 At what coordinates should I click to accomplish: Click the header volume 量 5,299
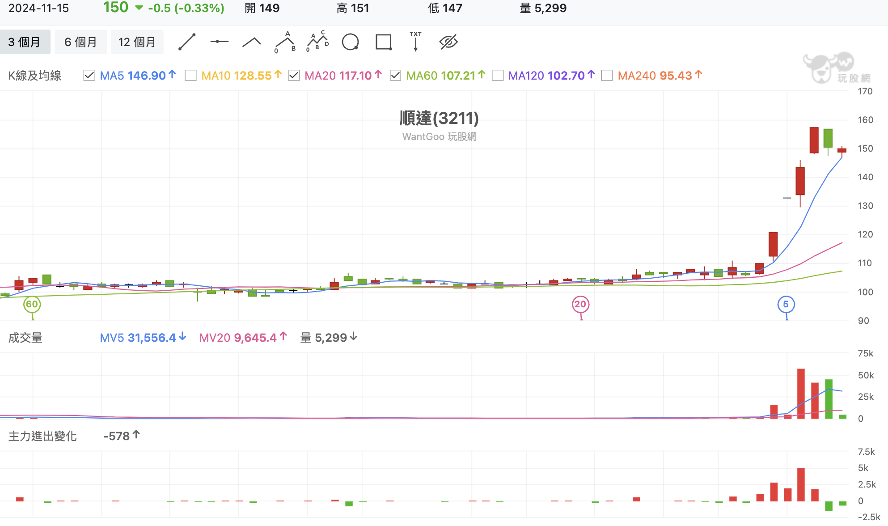tap(543, 8)
